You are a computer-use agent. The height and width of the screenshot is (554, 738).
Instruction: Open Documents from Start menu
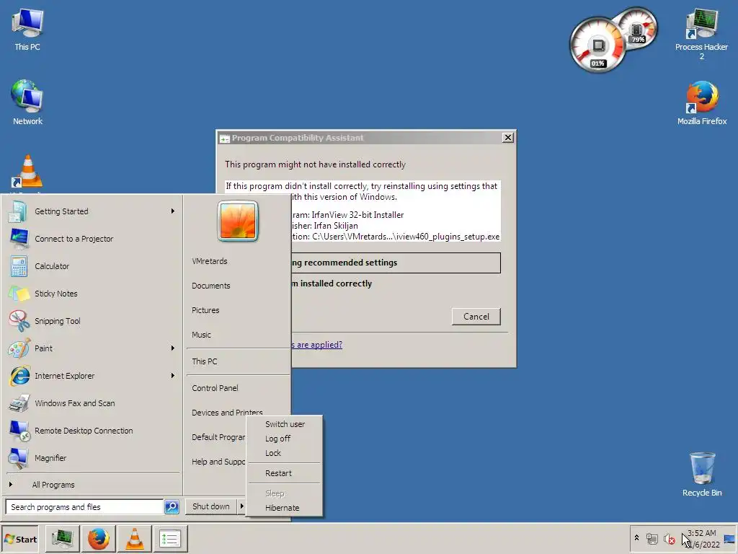click(x=211, y=286)
